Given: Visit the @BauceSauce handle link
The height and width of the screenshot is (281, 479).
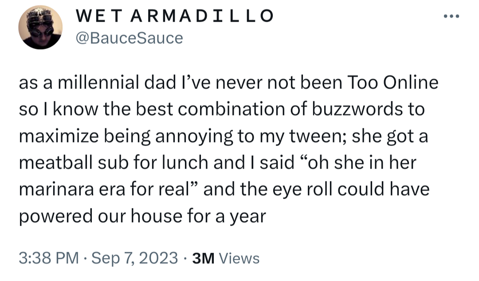Looking at the screenshot, I should [130, 38].
